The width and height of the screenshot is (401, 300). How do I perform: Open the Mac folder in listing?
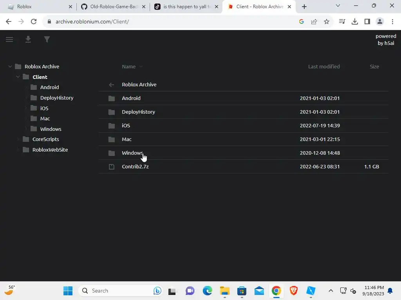[244, 139]
